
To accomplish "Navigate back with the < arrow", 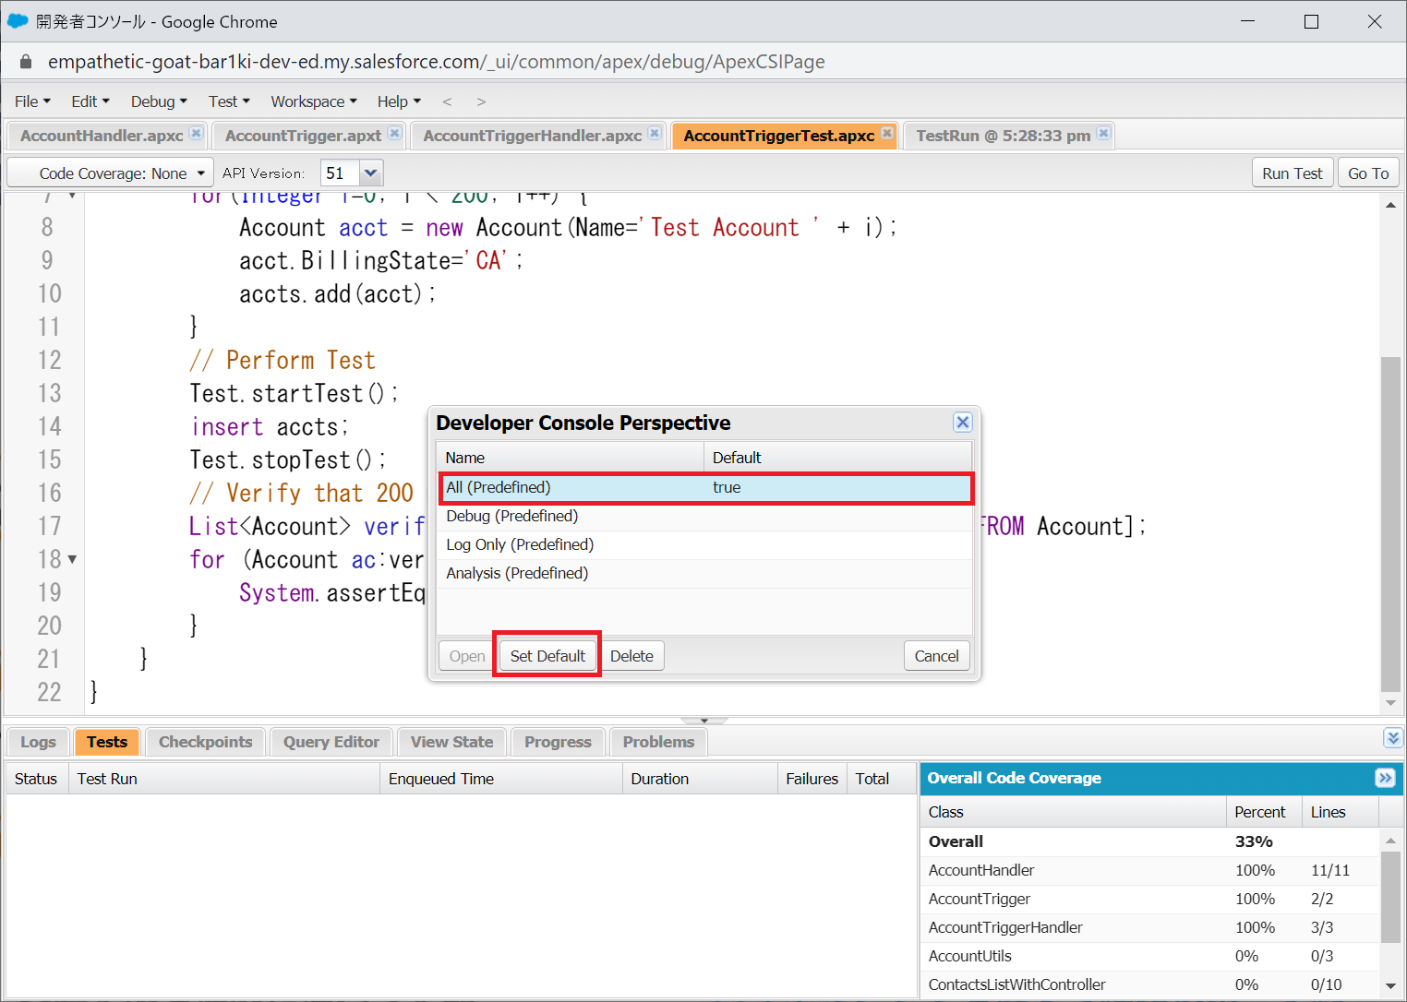I will 448,101.
